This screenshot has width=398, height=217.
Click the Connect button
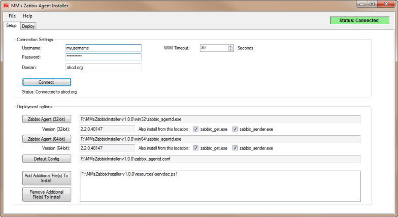click(x=47, y=82)
